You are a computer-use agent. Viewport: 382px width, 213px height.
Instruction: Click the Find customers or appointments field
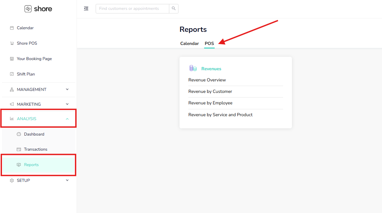click(132, 9)
